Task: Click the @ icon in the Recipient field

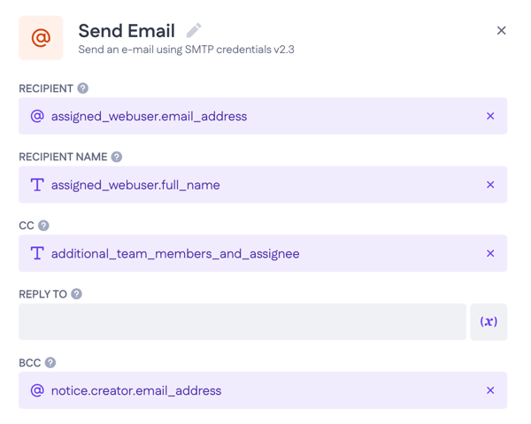Action: point(37,116)
